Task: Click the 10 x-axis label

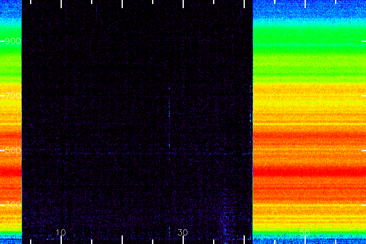Action: 61,232
